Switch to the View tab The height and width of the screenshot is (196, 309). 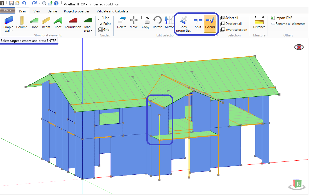37,11
